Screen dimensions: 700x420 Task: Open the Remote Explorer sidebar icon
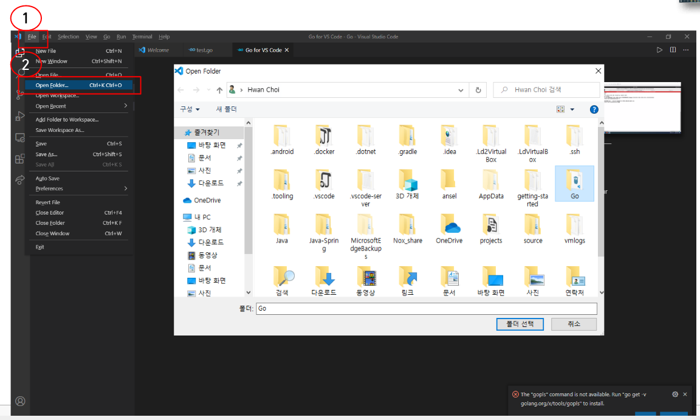click(x=19, y=137)
